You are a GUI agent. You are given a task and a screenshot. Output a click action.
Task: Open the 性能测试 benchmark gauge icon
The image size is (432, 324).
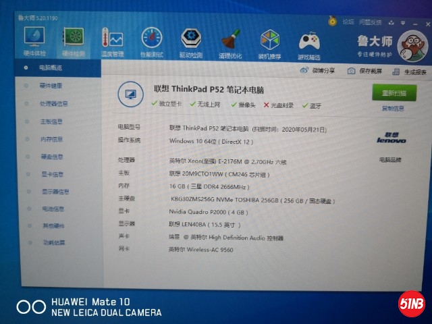[152, 40]
